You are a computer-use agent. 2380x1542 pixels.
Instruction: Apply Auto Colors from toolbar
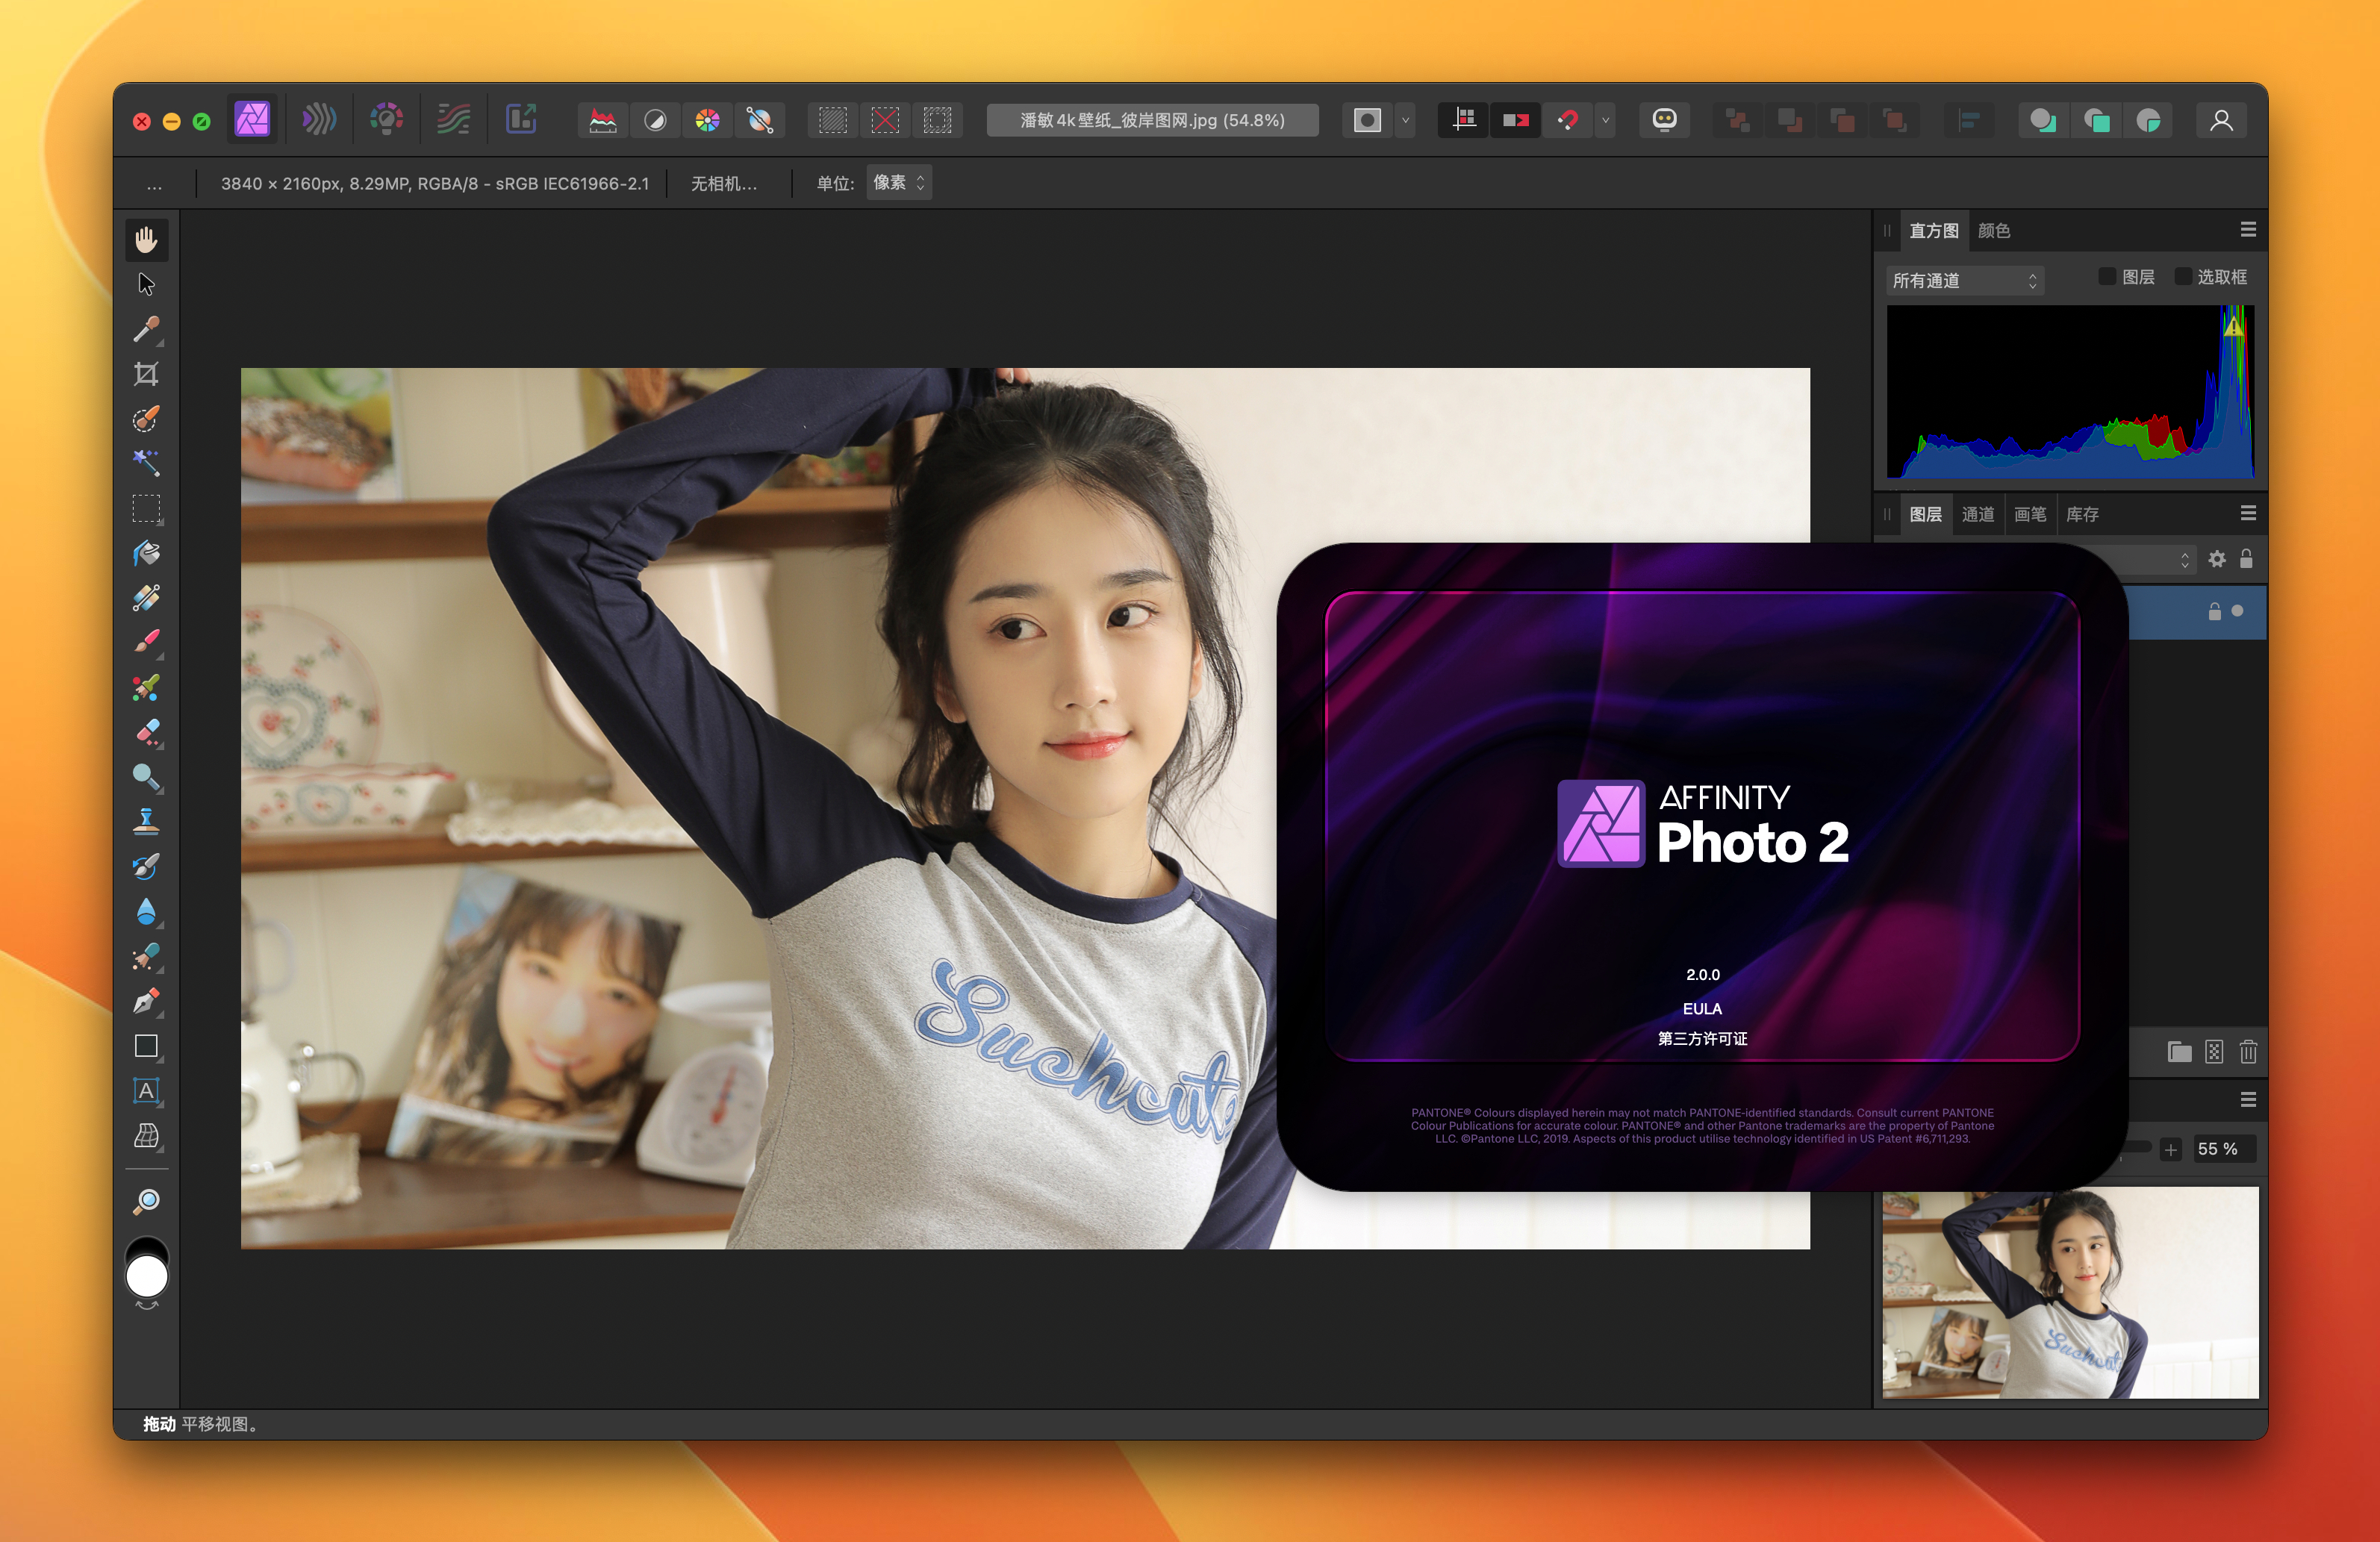click(x=707, y=121)
